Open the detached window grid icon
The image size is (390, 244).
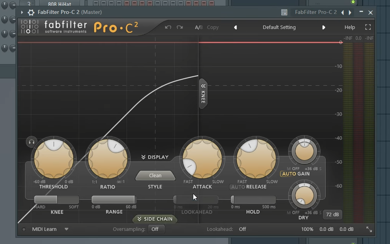284,12
